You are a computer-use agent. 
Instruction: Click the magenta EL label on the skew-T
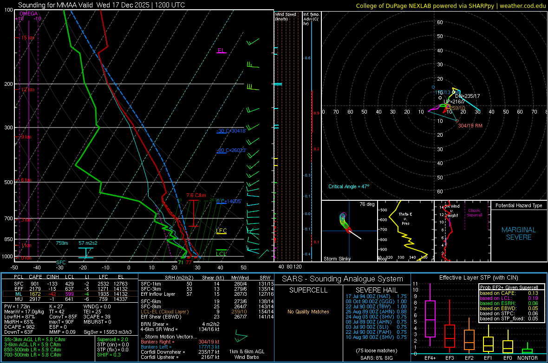point(221,50)
